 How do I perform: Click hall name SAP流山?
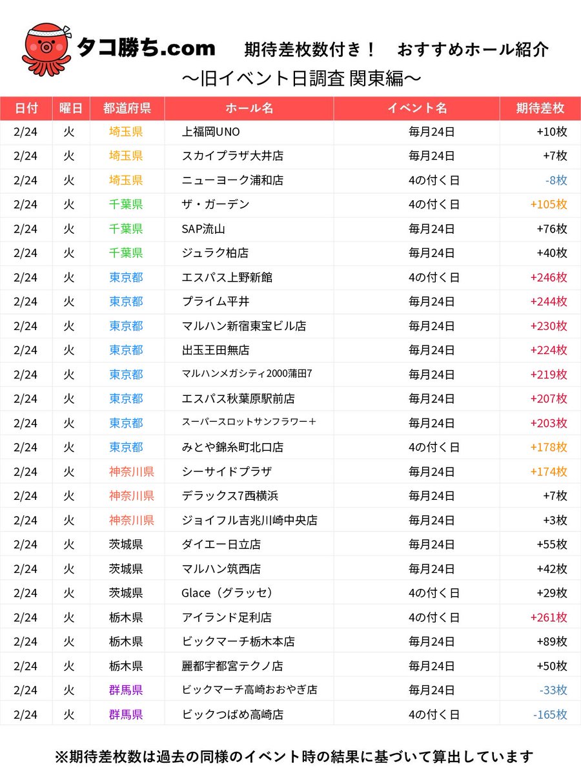[x=204, y=229]
